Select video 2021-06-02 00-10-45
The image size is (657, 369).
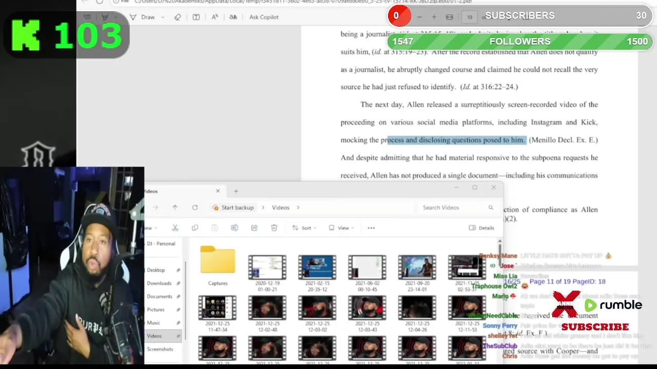click(367, 273)
